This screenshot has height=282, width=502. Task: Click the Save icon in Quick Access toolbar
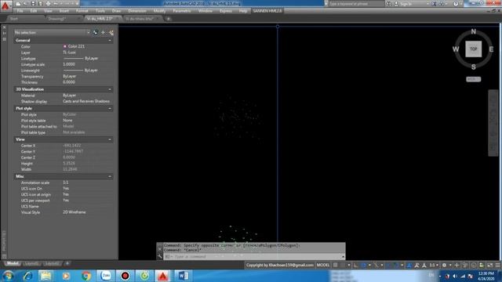point(33,4)
